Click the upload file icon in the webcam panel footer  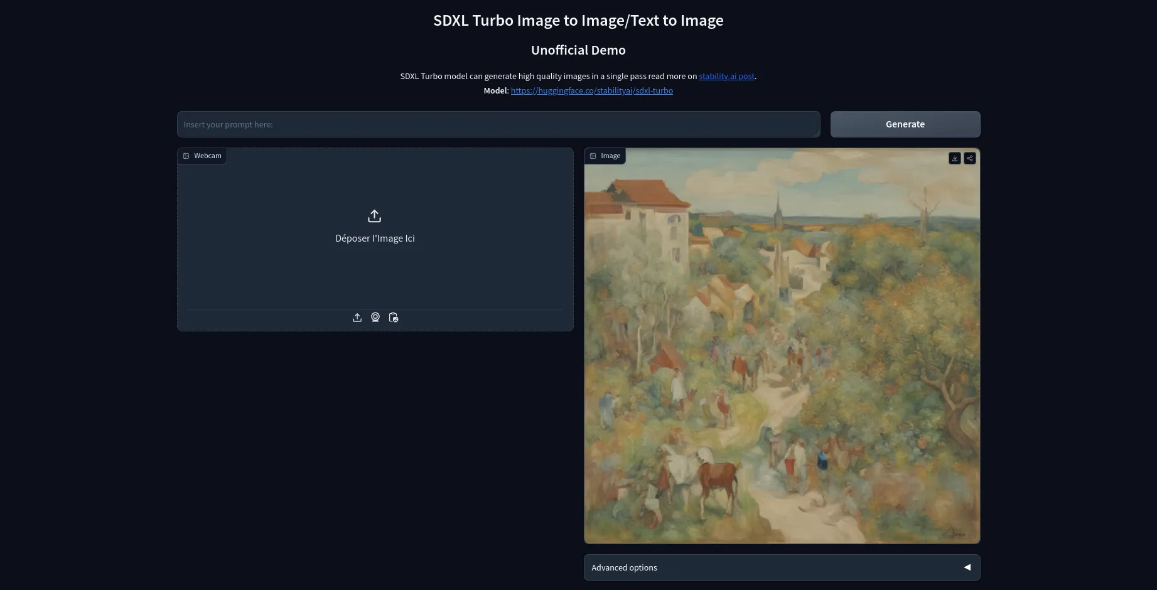coord(357,317)
